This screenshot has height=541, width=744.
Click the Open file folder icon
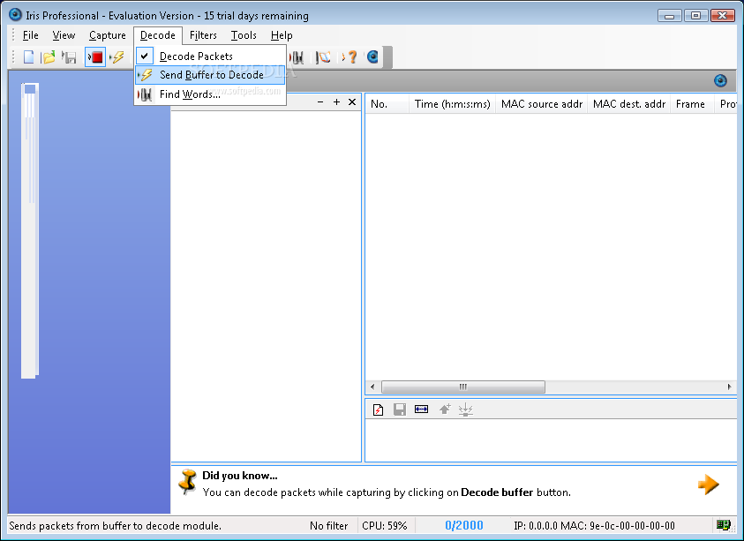pyautogui.click(x=48, y=57)
